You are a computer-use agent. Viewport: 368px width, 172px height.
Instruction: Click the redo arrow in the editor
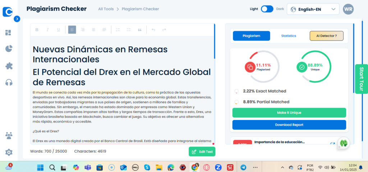click(164, 29)
